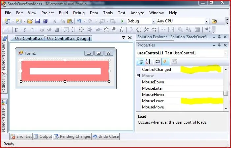Open the Redo history dropdown arrow
Screen dimensions: 231x148
click(x=96, y=21)
